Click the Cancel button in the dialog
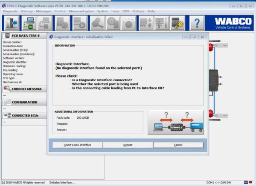Image resolution: width=256 pixels, height=186 pixels. point(178,145)
